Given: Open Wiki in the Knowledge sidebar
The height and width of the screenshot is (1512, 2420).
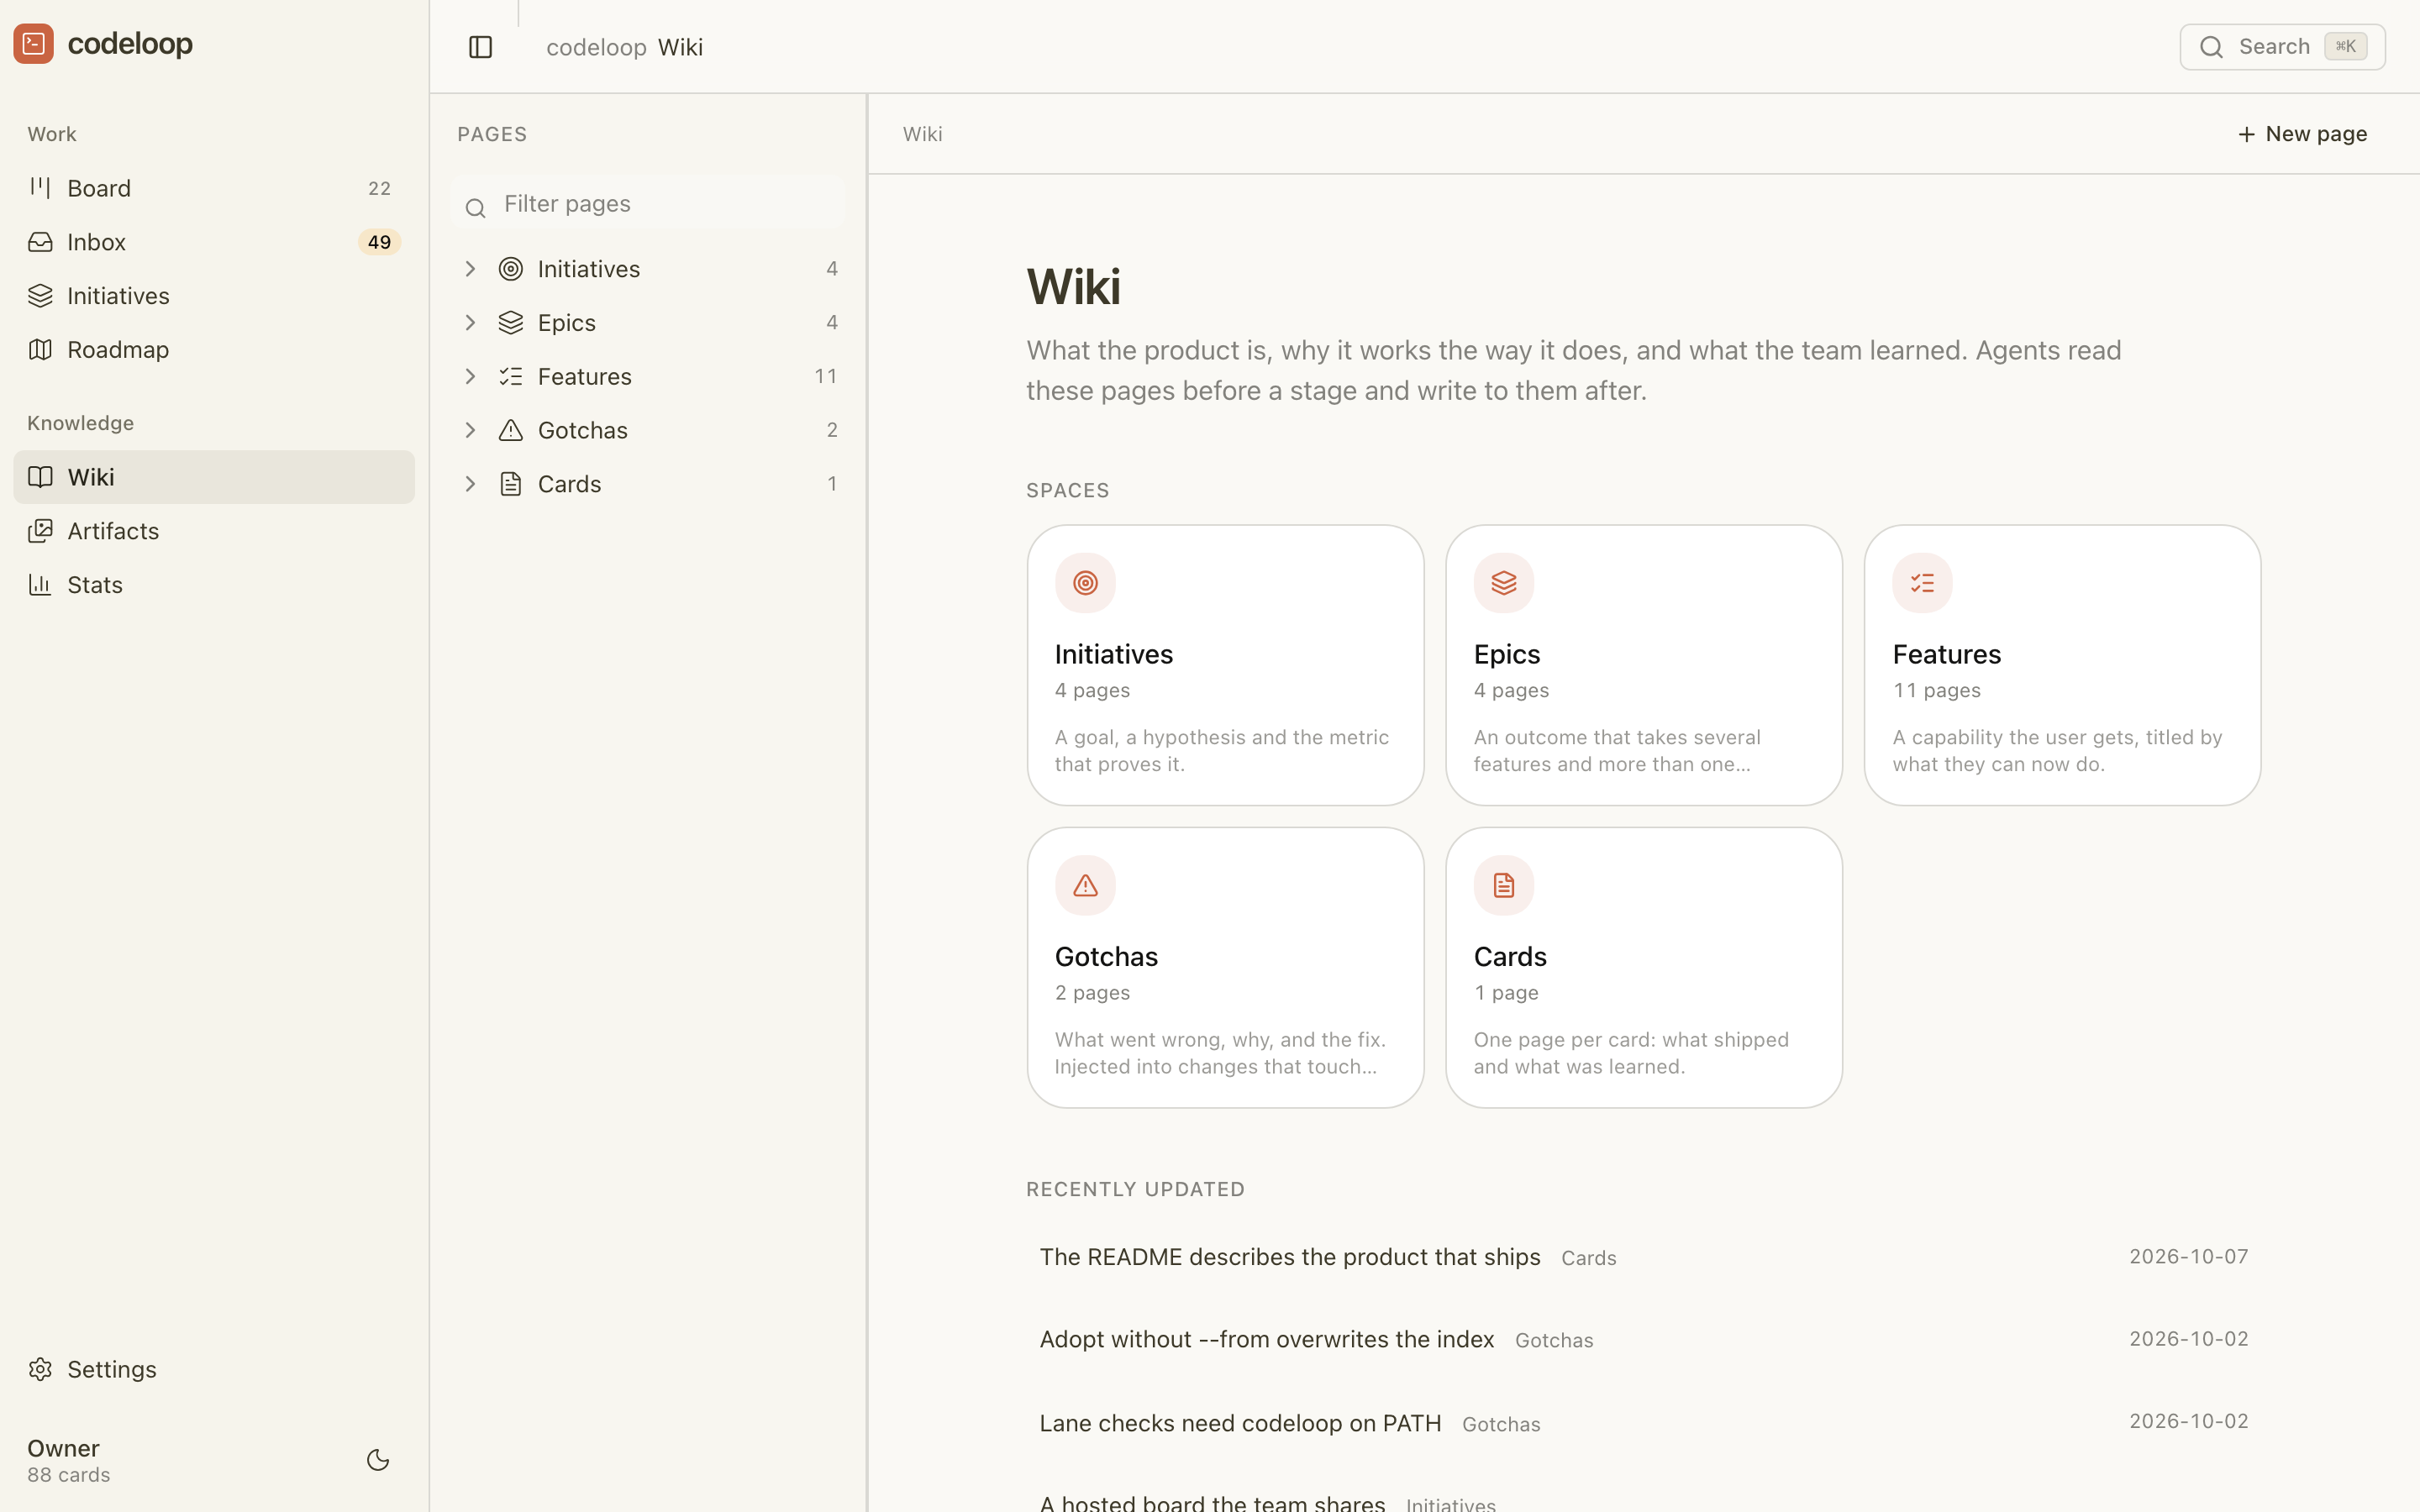Looking at the screenshot, I should point(214,477).
